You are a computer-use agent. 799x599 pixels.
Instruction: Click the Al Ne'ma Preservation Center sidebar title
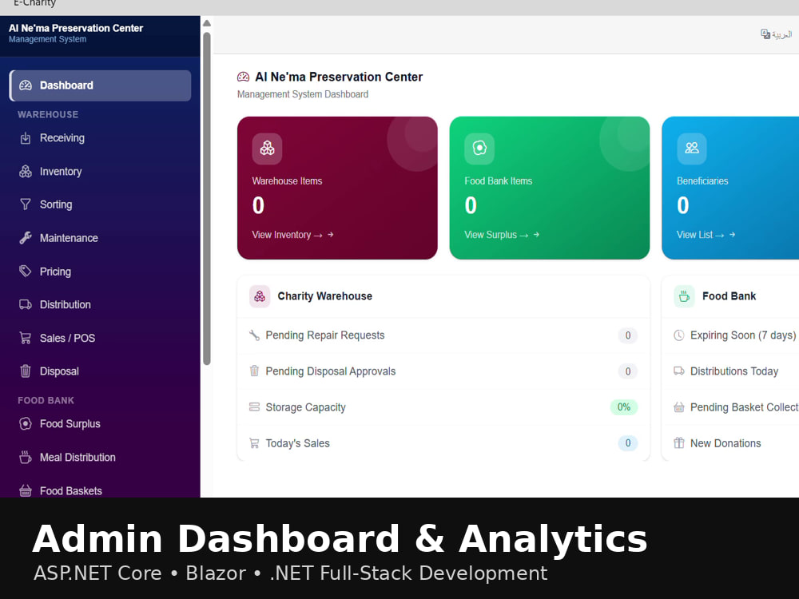(76, 29)
